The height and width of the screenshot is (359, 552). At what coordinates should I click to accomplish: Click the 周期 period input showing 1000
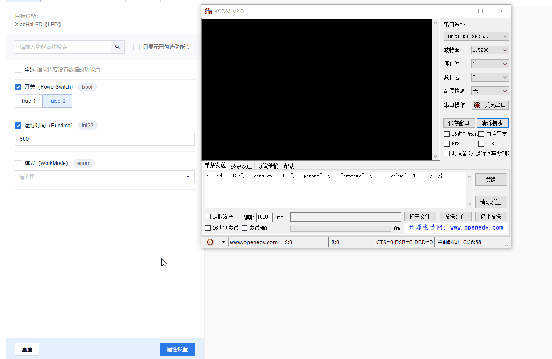coord(265,217)
